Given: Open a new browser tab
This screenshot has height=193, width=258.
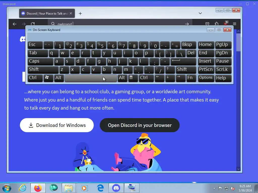Looking at the screenshot, I should (x=80, y=14).
